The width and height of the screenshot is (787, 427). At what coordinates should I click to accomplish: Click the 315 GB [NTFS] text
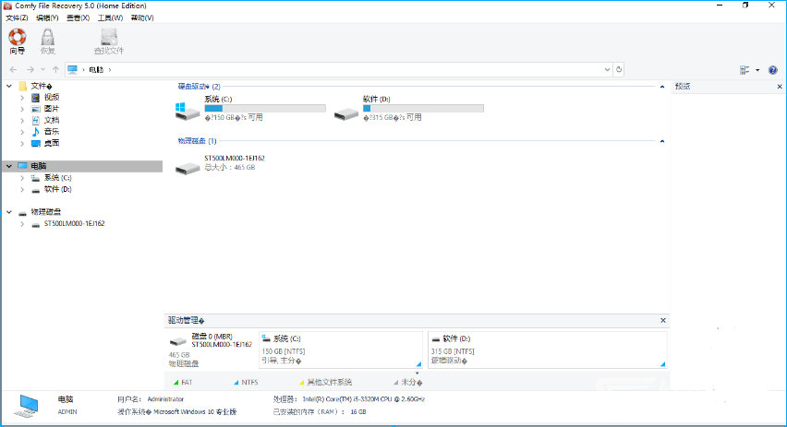click(453, 351)
